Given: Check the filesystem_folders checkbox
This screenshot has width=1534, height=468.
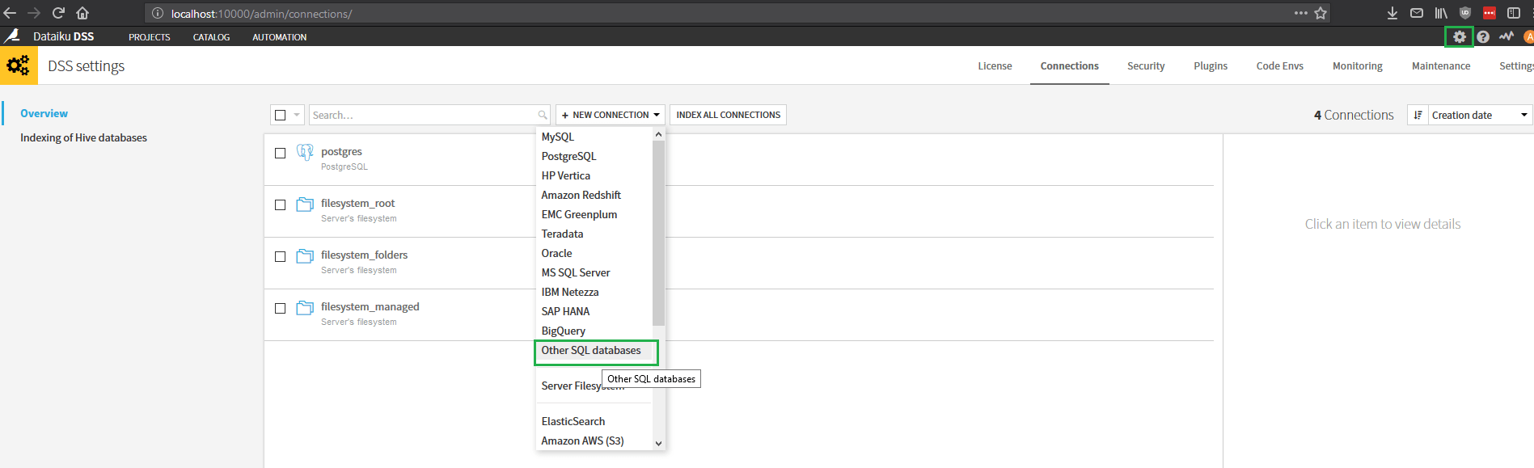Looking at the screenshot, I should click(280, 256).
